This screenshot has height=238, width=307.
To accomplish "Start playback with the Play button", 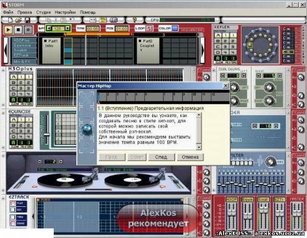I will click(8, 30).
